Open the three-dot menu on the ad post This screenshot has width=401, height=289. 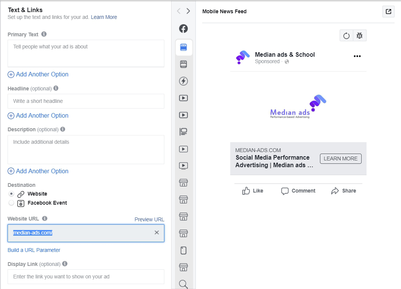tap(357, 56)
